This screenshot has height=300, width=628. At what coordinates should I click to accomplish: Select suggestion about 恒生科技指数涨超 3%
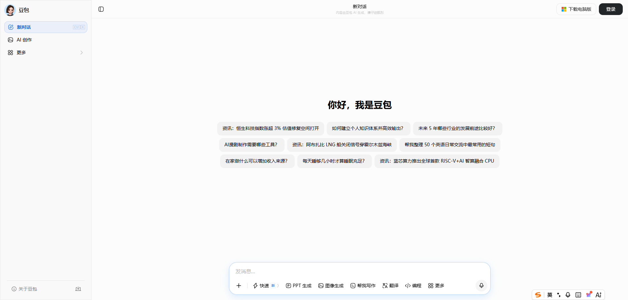(270, 129)
